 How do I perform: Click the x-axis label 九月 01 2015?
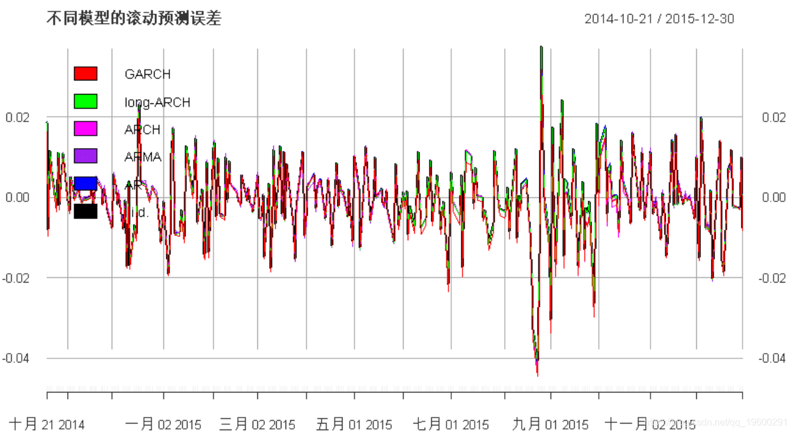coord(551,424)
